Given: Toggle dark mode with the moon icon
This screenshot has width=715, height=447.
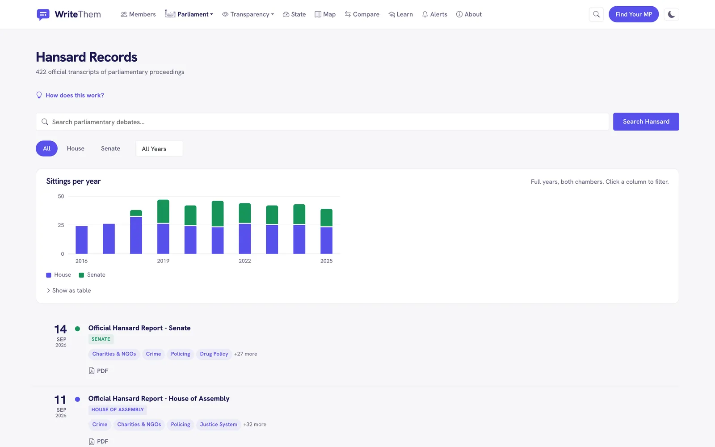Looking at the screenshot, I should click(x=671, y=14).
